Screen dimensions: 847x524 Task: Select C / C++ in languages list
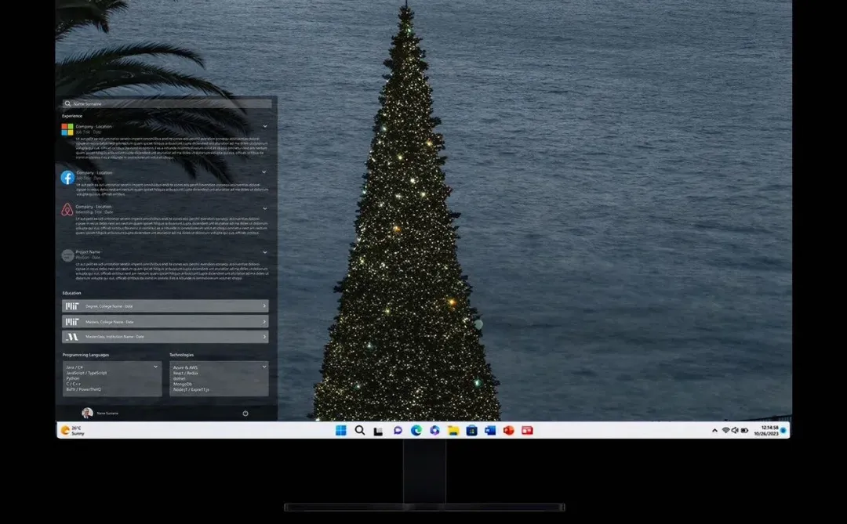[74, 384]
